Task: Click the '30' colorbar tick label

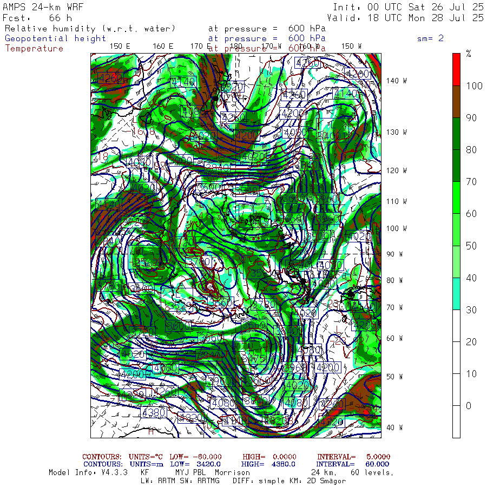Action: (x=471, y=310)
